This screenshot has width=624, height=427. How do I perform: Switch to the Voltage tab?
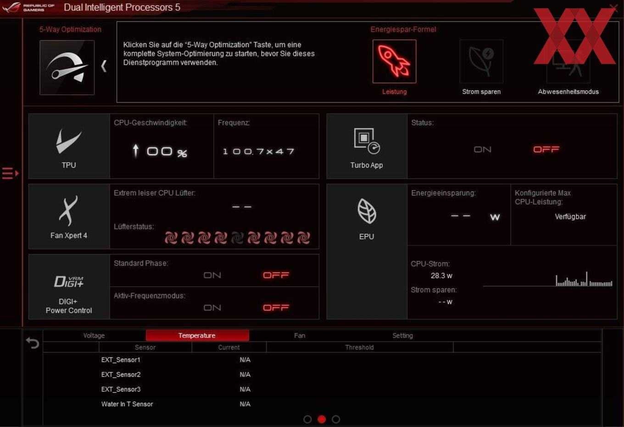click(94, 335)
